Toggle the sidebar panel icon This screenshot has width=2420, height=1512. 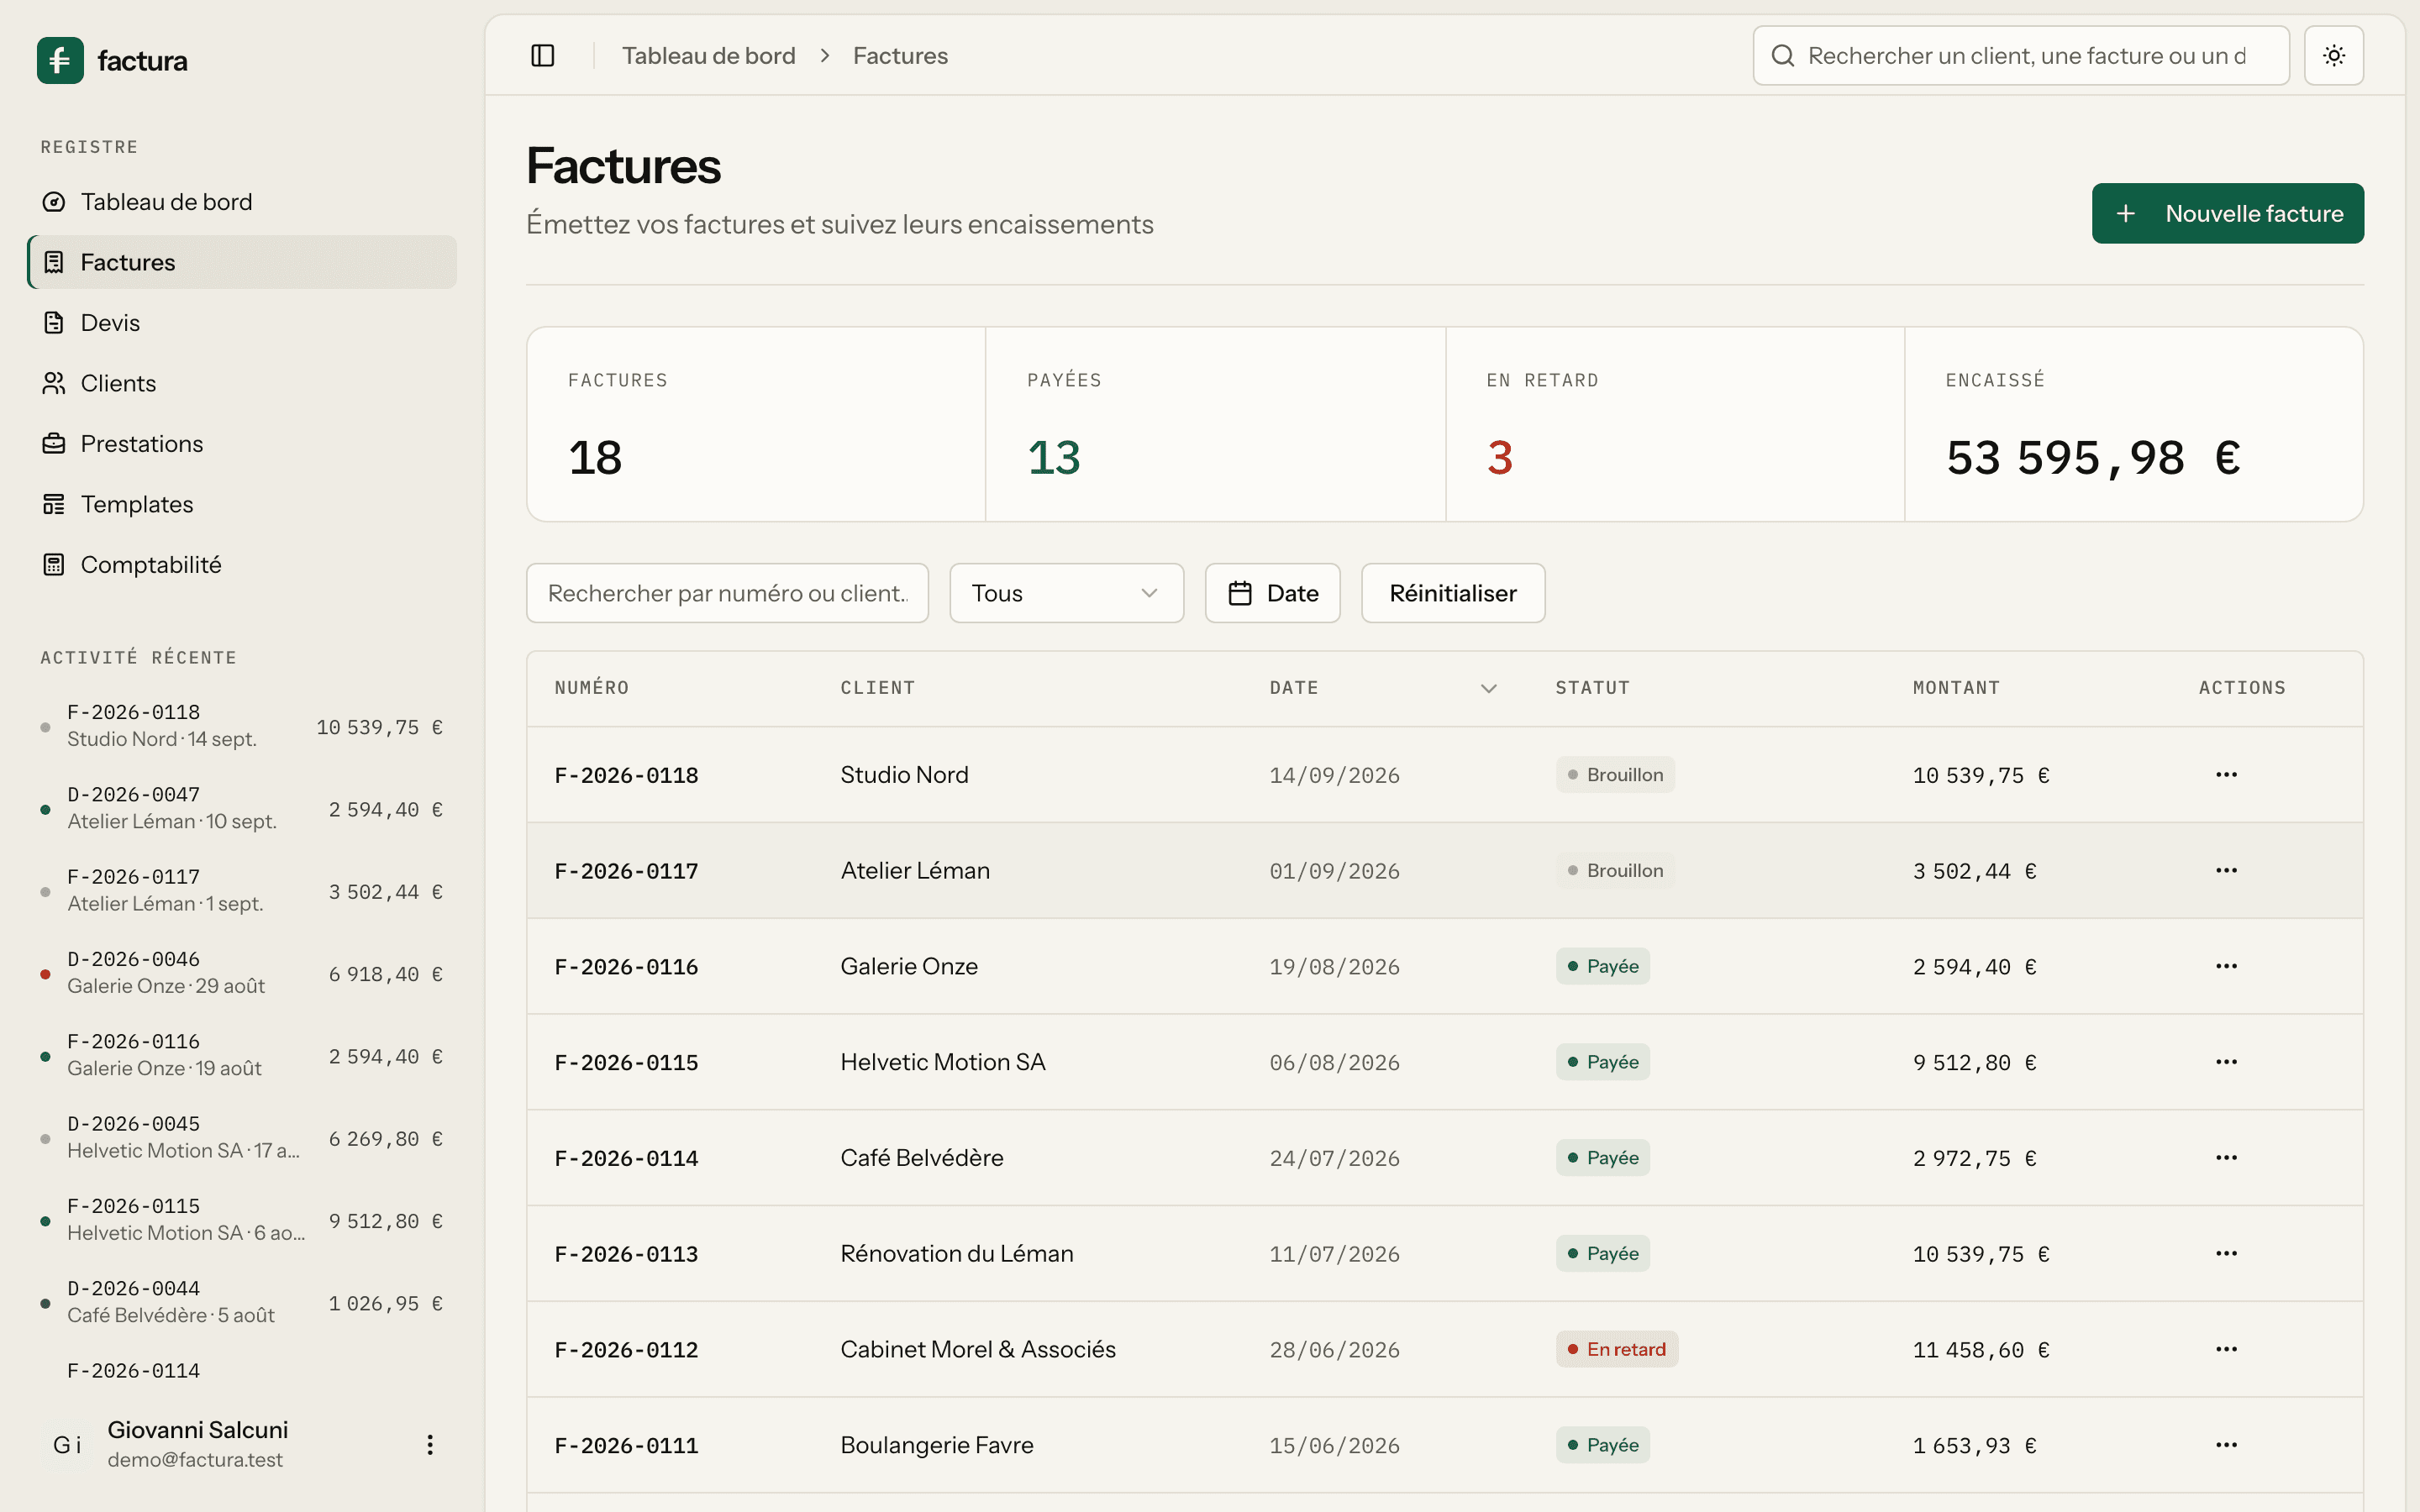tap(542, 56)
